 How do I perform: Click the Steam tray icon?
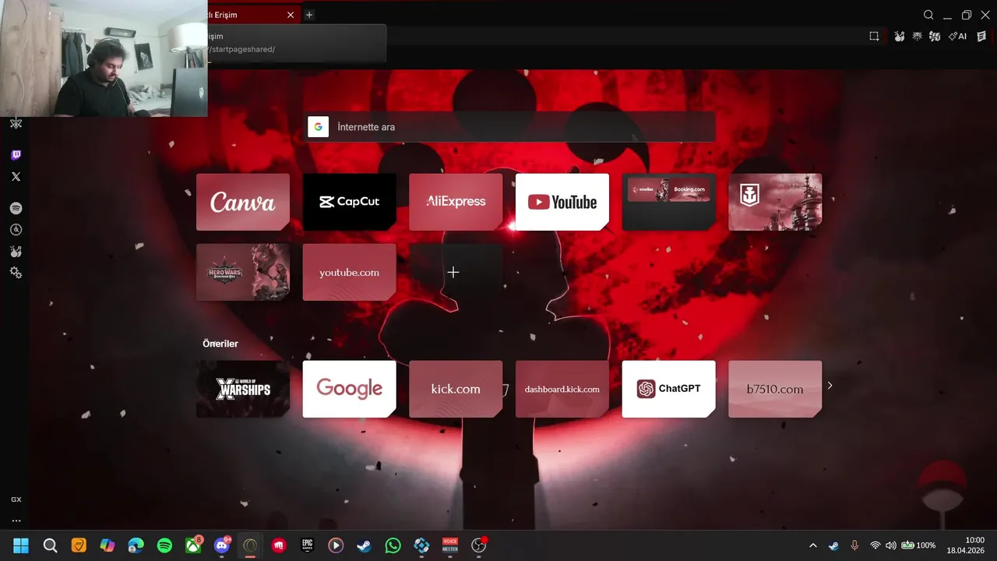click(x=833, y=545)
